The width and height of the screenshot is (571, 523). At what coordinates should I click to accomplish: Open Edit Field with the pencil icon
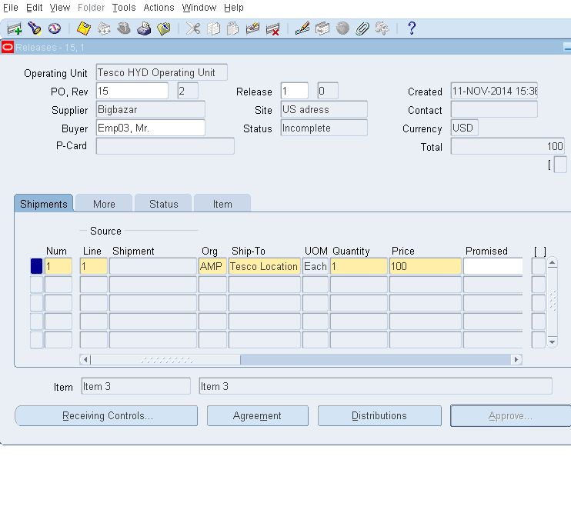(302, 28)
